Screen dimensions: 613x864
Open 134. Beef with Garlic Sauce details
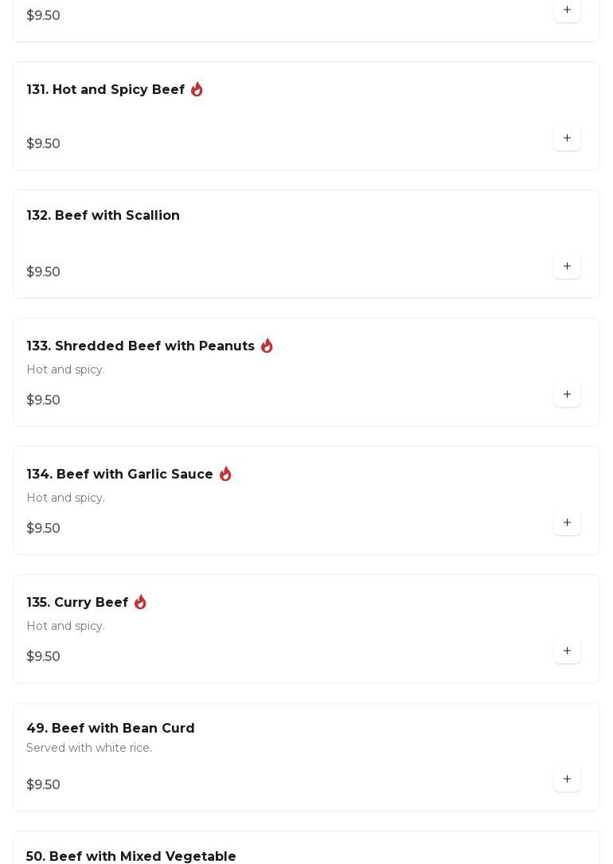pos(120,475)
